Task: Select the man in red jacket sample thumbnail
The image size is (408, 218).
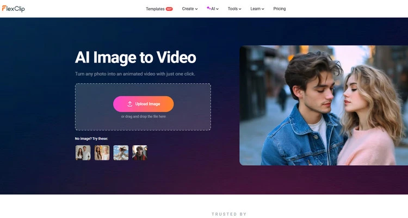Action: (x=140, y=153)
